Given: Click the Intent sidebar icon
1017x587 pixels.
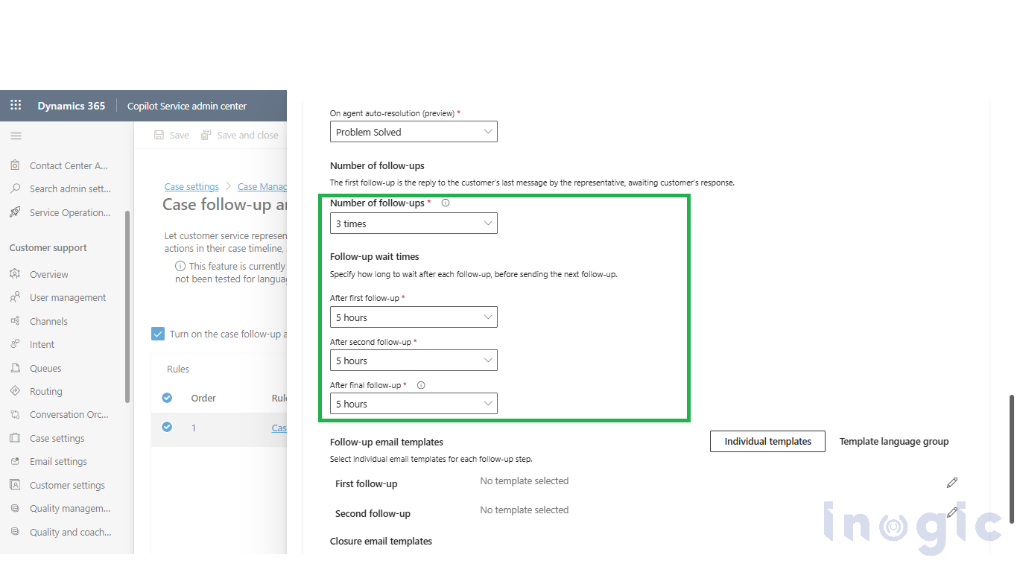Looking at the screenshot, I should (15, 344).
